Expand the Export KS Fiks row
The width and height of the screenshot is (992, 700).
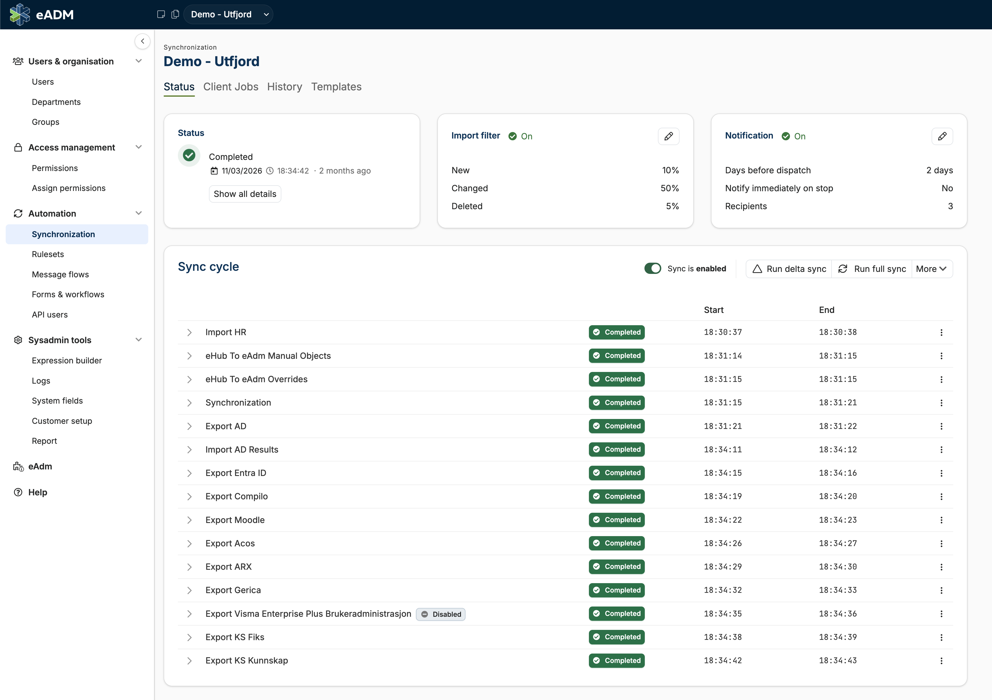[x=189, y=637]
